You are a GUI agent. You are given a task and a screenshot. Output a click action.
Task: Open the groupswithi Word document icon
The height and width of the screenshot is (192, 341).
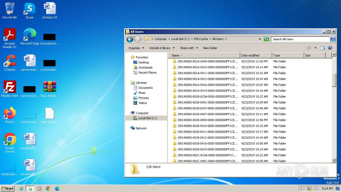click(x=30, y=141)
